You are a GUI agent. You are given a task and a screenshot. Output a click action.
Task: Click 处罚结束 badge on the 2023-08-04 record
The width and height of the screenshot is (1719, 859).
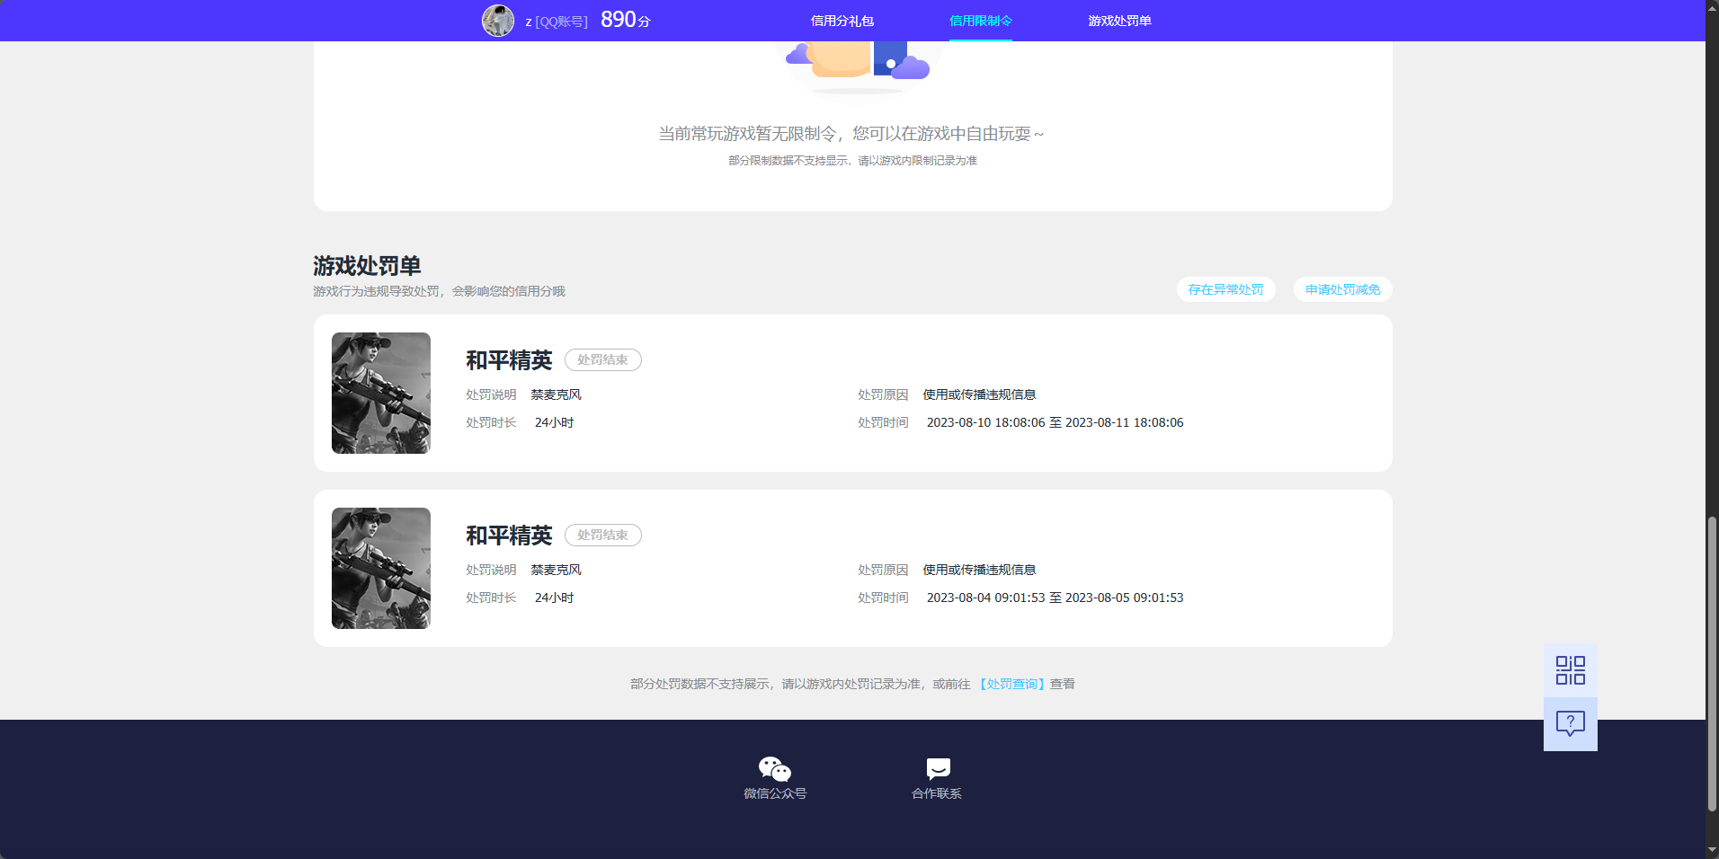coord(602,535)
